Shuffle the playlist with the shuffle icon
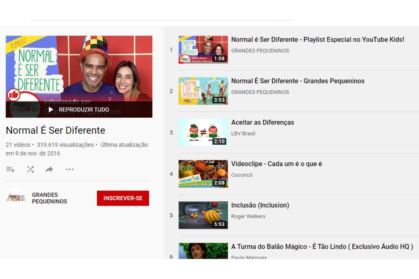 click(30, 169)
